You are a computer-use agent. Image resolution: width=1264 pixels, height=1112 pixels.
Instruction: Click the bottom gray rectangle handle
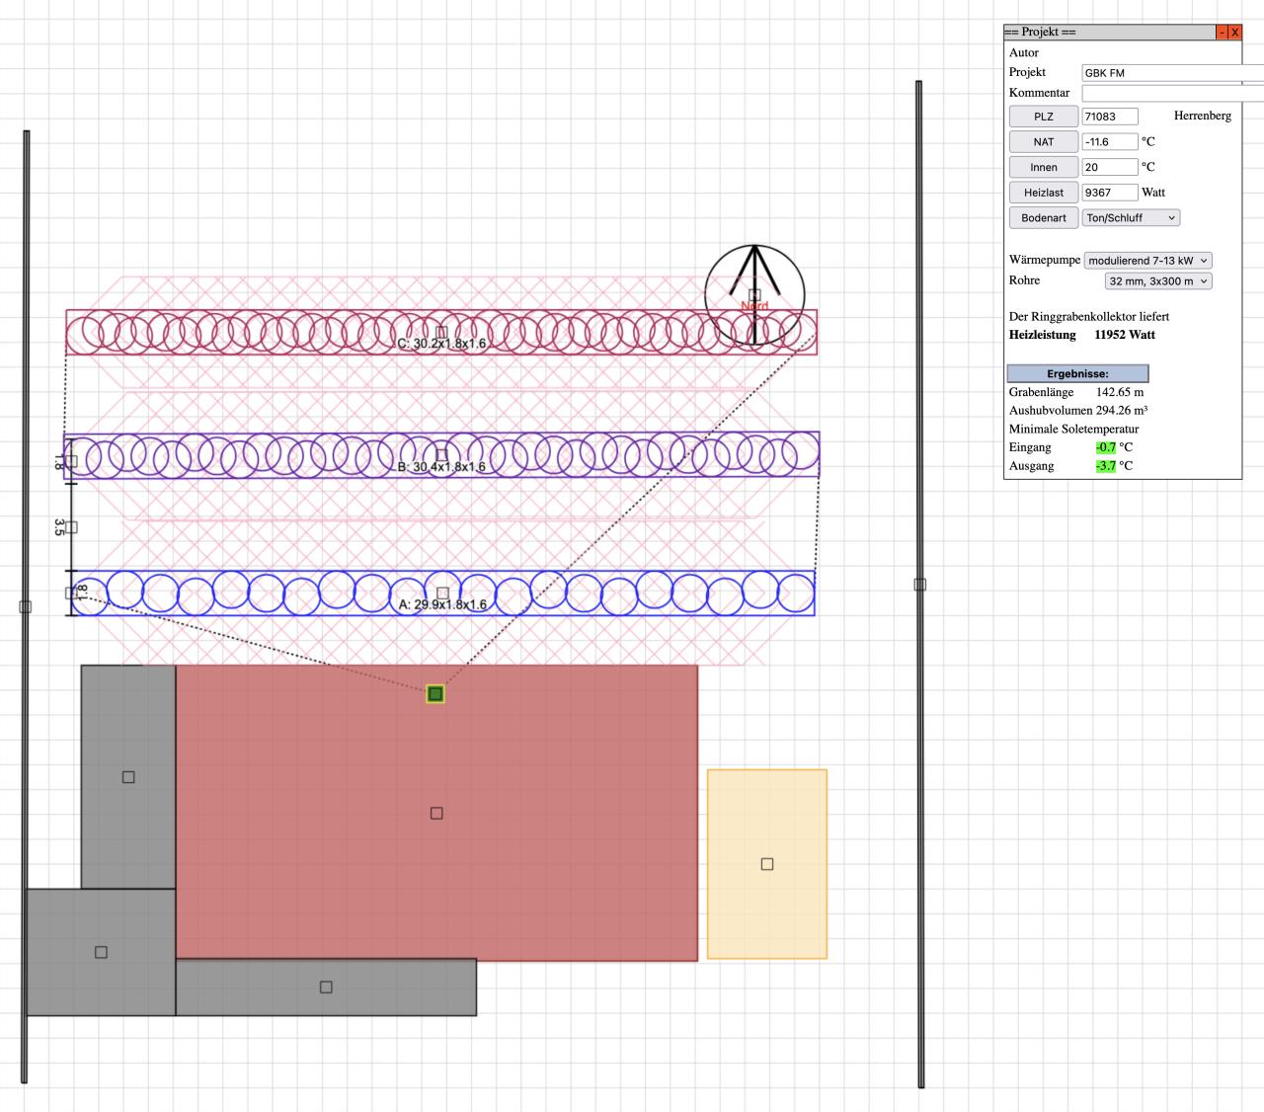tap(326, 987)
